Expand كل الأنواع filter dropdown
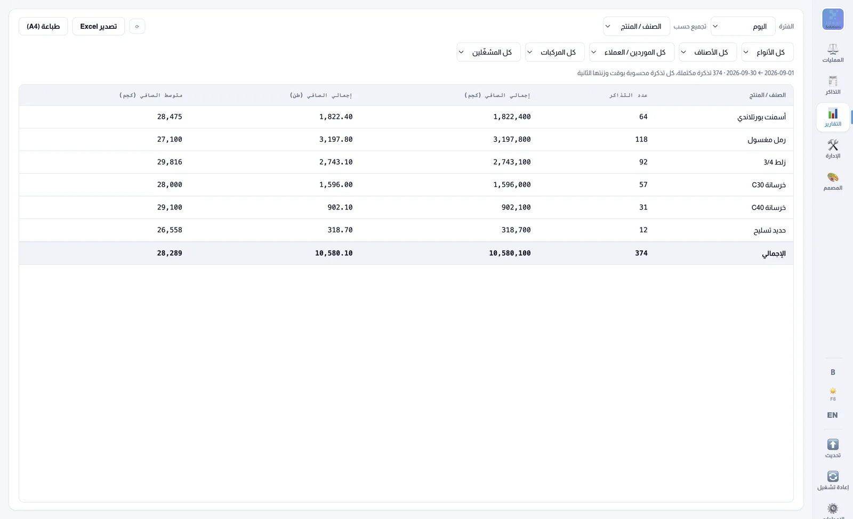 click(x=767, y=52)
